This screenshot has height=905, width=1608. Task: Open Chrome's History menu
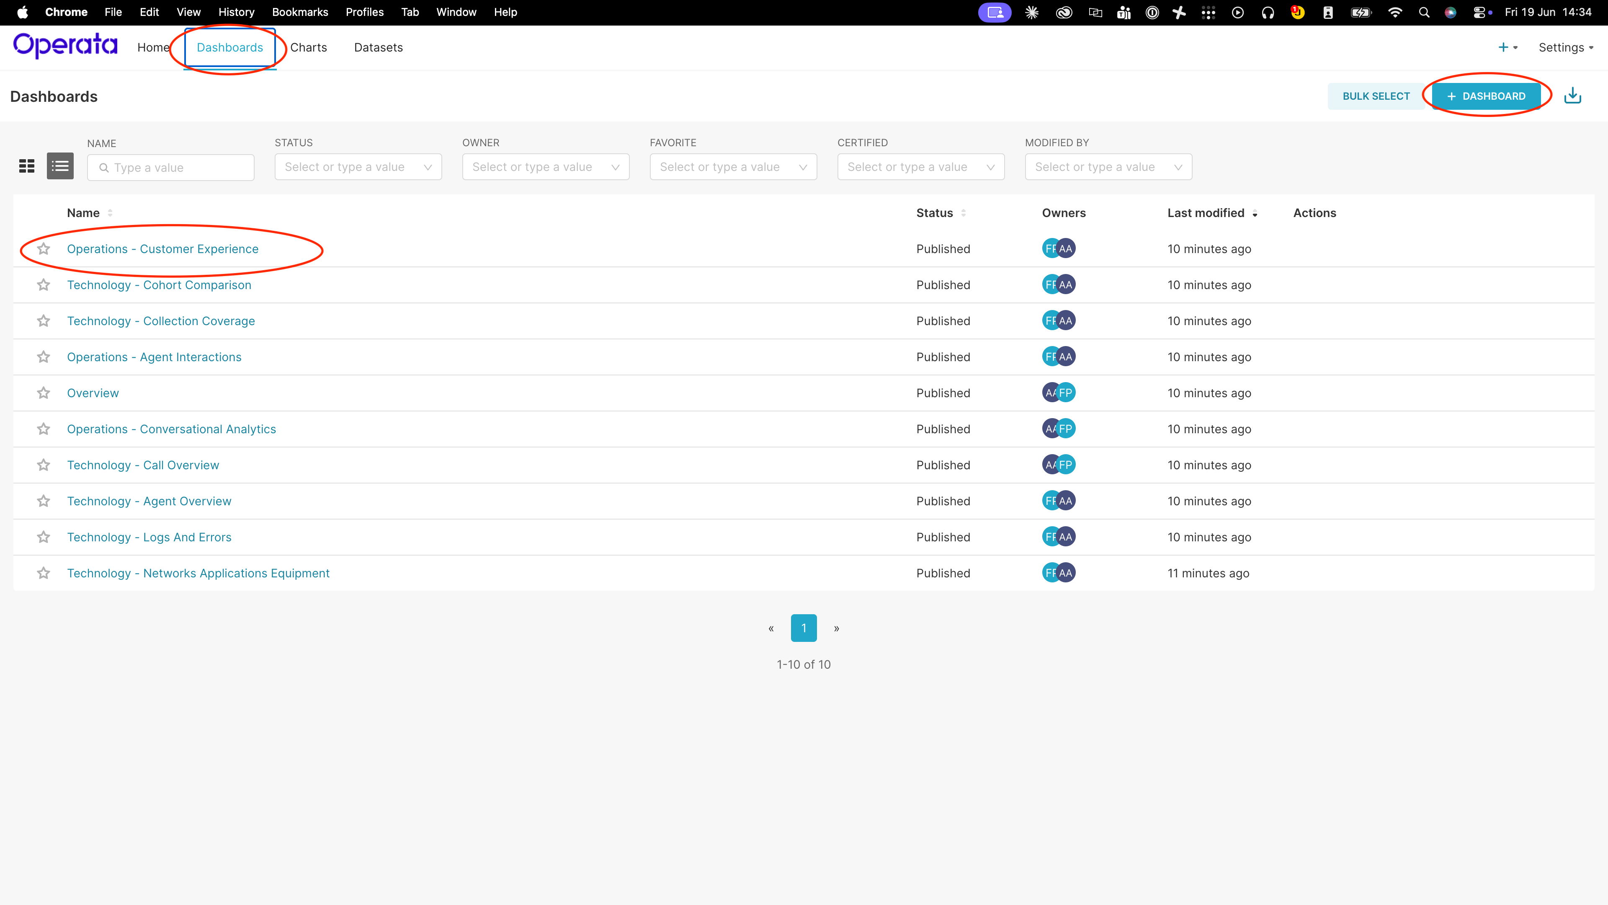pyautogui.click(x=236, y=12)
